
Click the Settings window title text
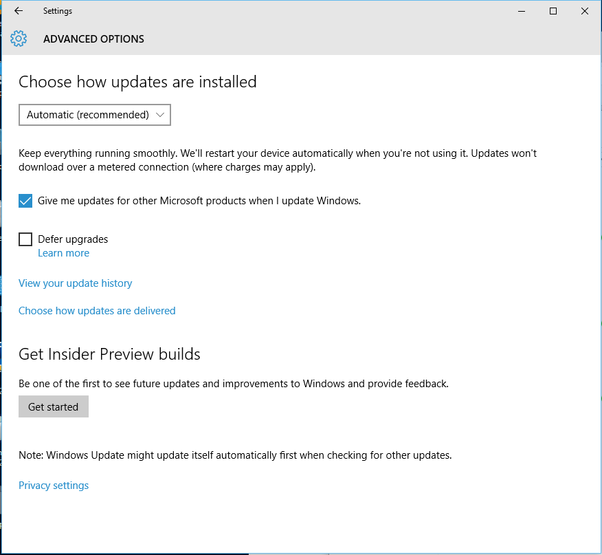point(58,11)
